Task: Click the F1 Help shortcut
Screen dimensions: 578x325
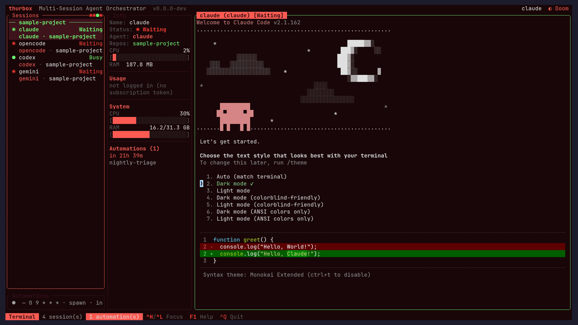Action: pyautogui.click(x=201, y=317)
